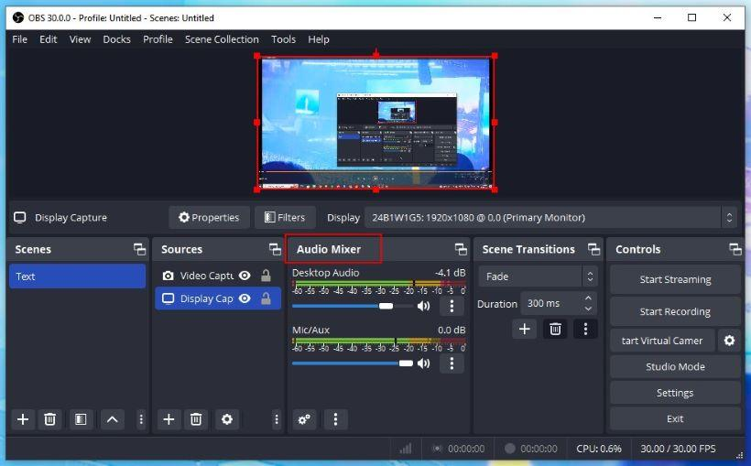Click the preview canvas display capture
The width and height of the screenshot is (751, 466).
click(376, 123)
